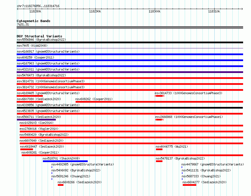Click the short red nsv6607080 bar
The image size is (251, 196).
pyautogui.click(x=30, y=102)
